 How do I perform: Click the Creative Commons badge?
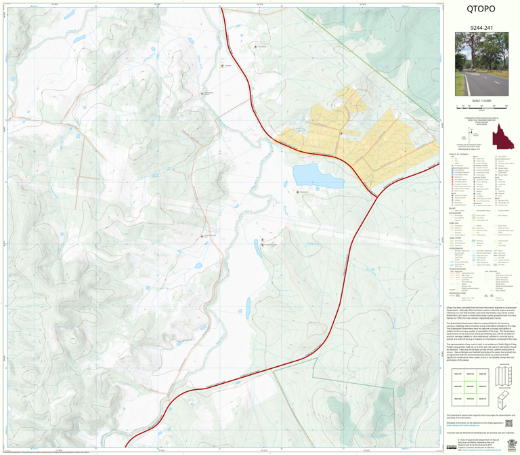click(452, 448)
